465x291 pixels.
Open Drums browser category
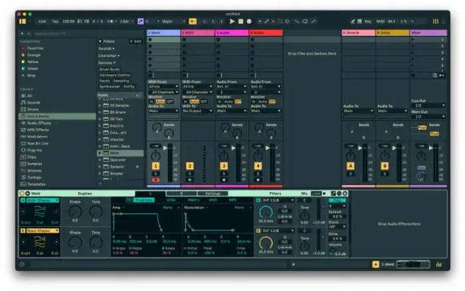click(57, 109)
